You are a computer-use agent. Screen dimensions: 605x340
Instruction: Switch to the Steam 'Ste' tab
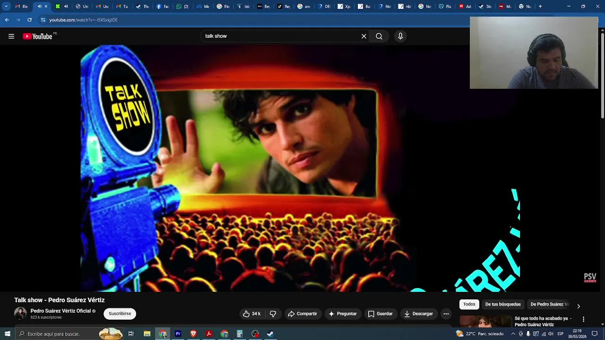pos(485,7)
